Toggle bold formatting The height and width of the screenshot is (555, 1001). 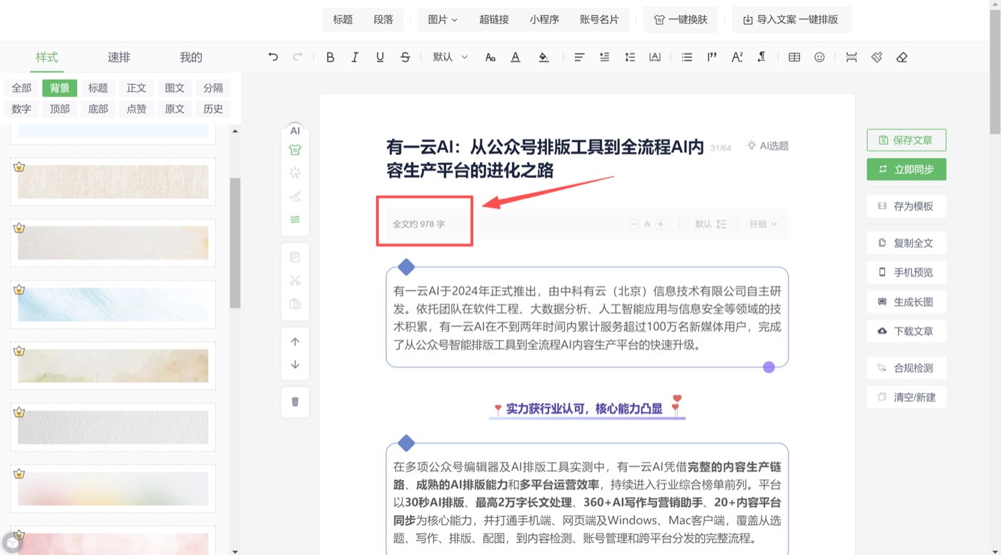(x=330, y=57)
